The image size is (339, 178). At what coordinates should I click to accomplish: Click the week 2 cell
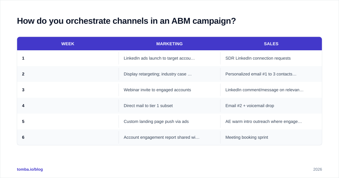pos(68,74)
